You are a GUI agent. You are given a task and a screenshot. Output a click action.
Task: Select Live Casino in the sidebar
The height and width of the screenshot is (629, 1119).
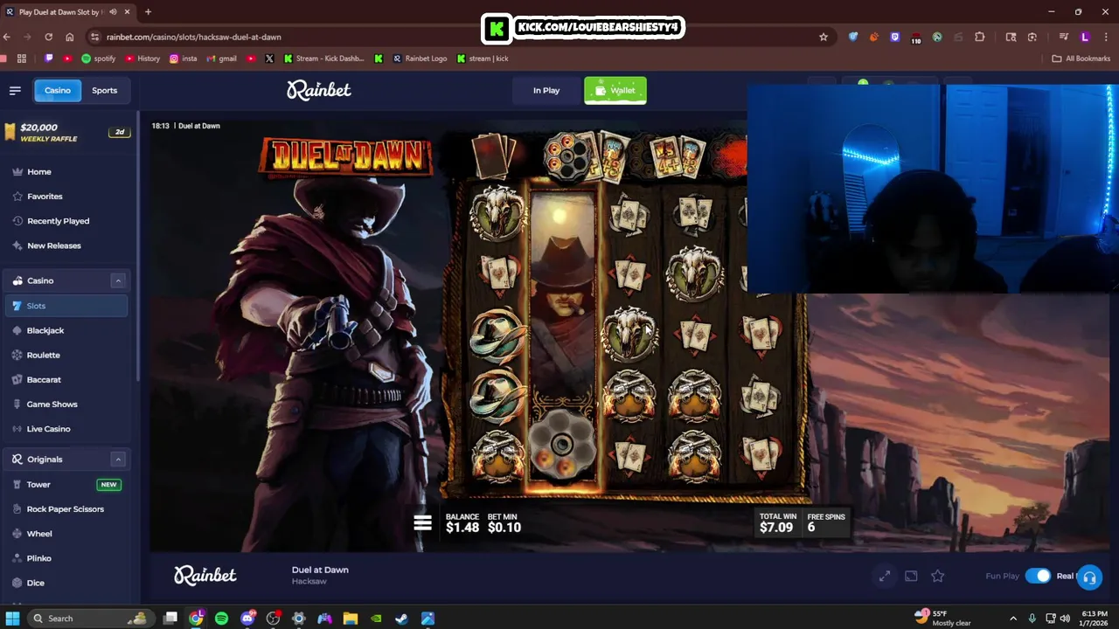tap(48, 429)
